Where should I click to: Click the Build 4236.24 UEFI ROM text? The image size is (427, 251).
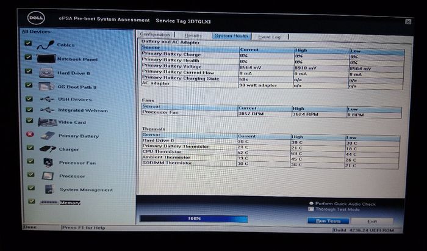click(x=364, y=230)
